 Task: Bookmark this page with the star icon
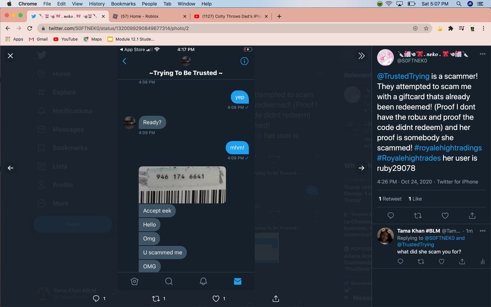[x=426, y=28]
